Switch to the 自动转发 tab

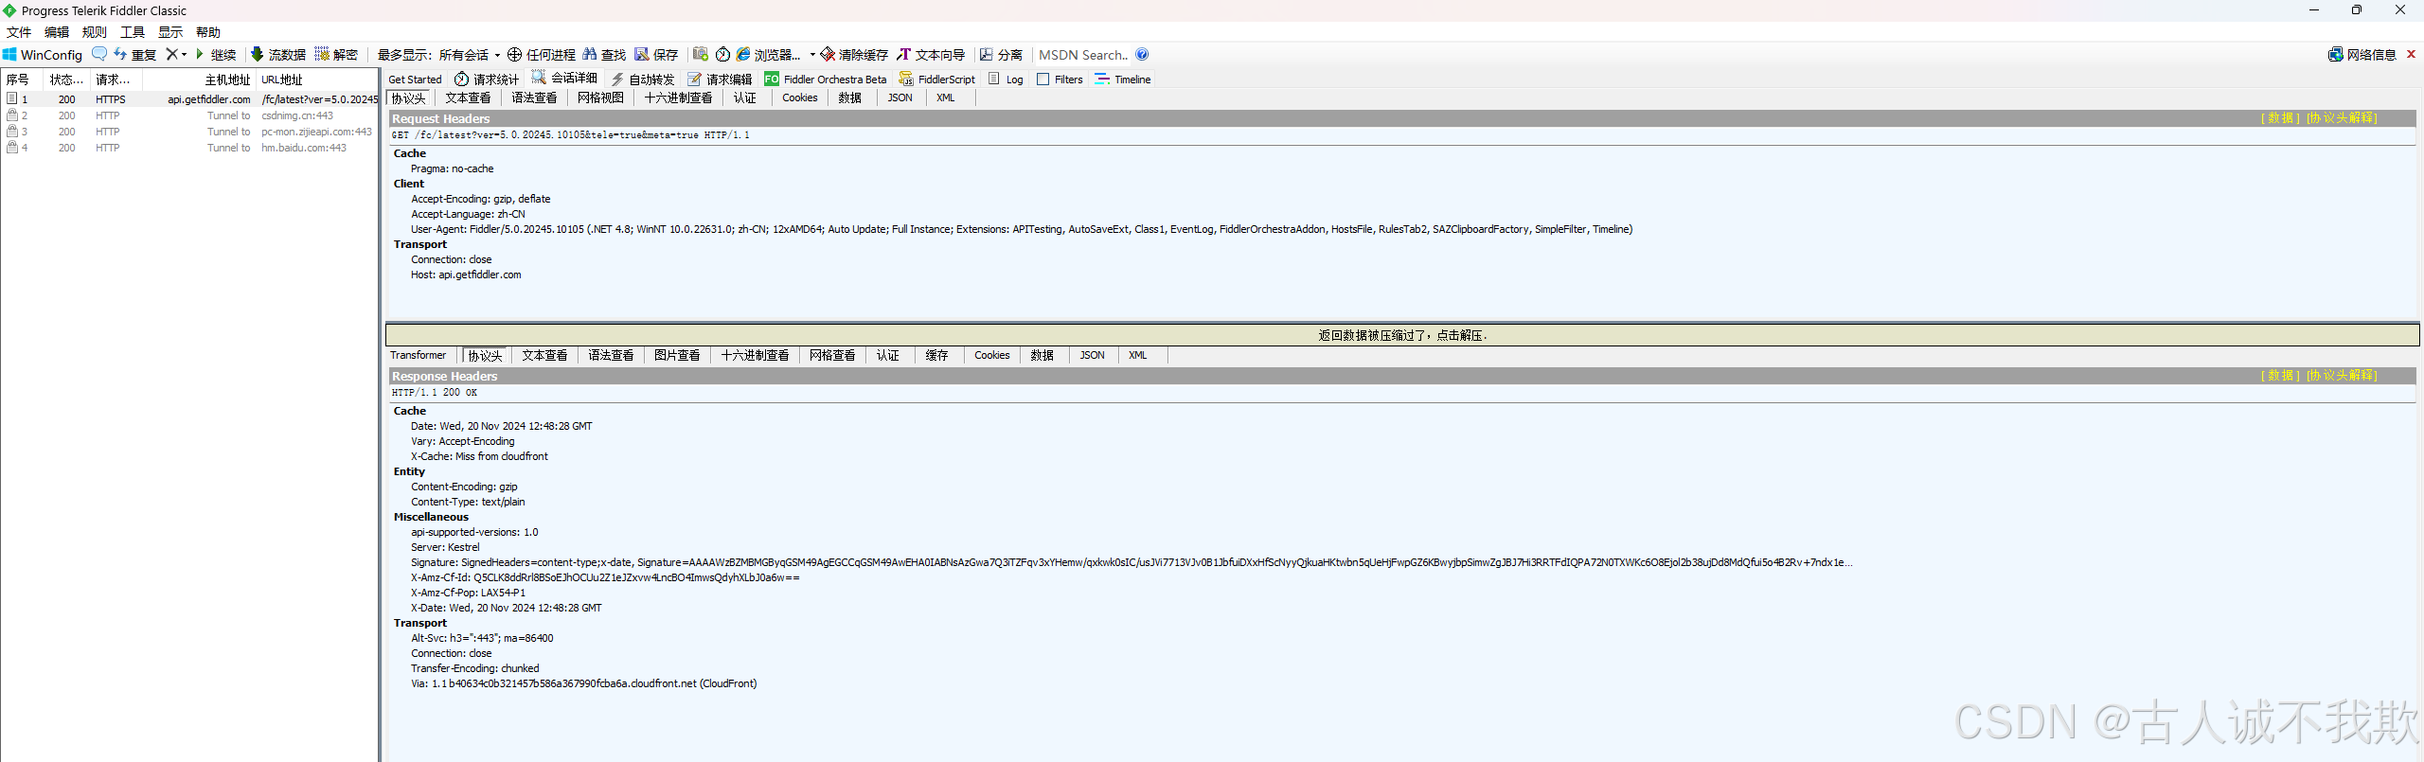point(643,80)
